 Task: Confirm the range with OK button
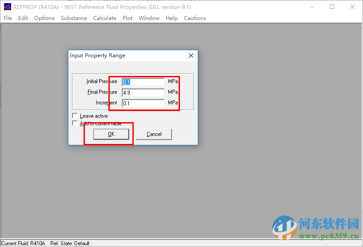click(111, 134)
